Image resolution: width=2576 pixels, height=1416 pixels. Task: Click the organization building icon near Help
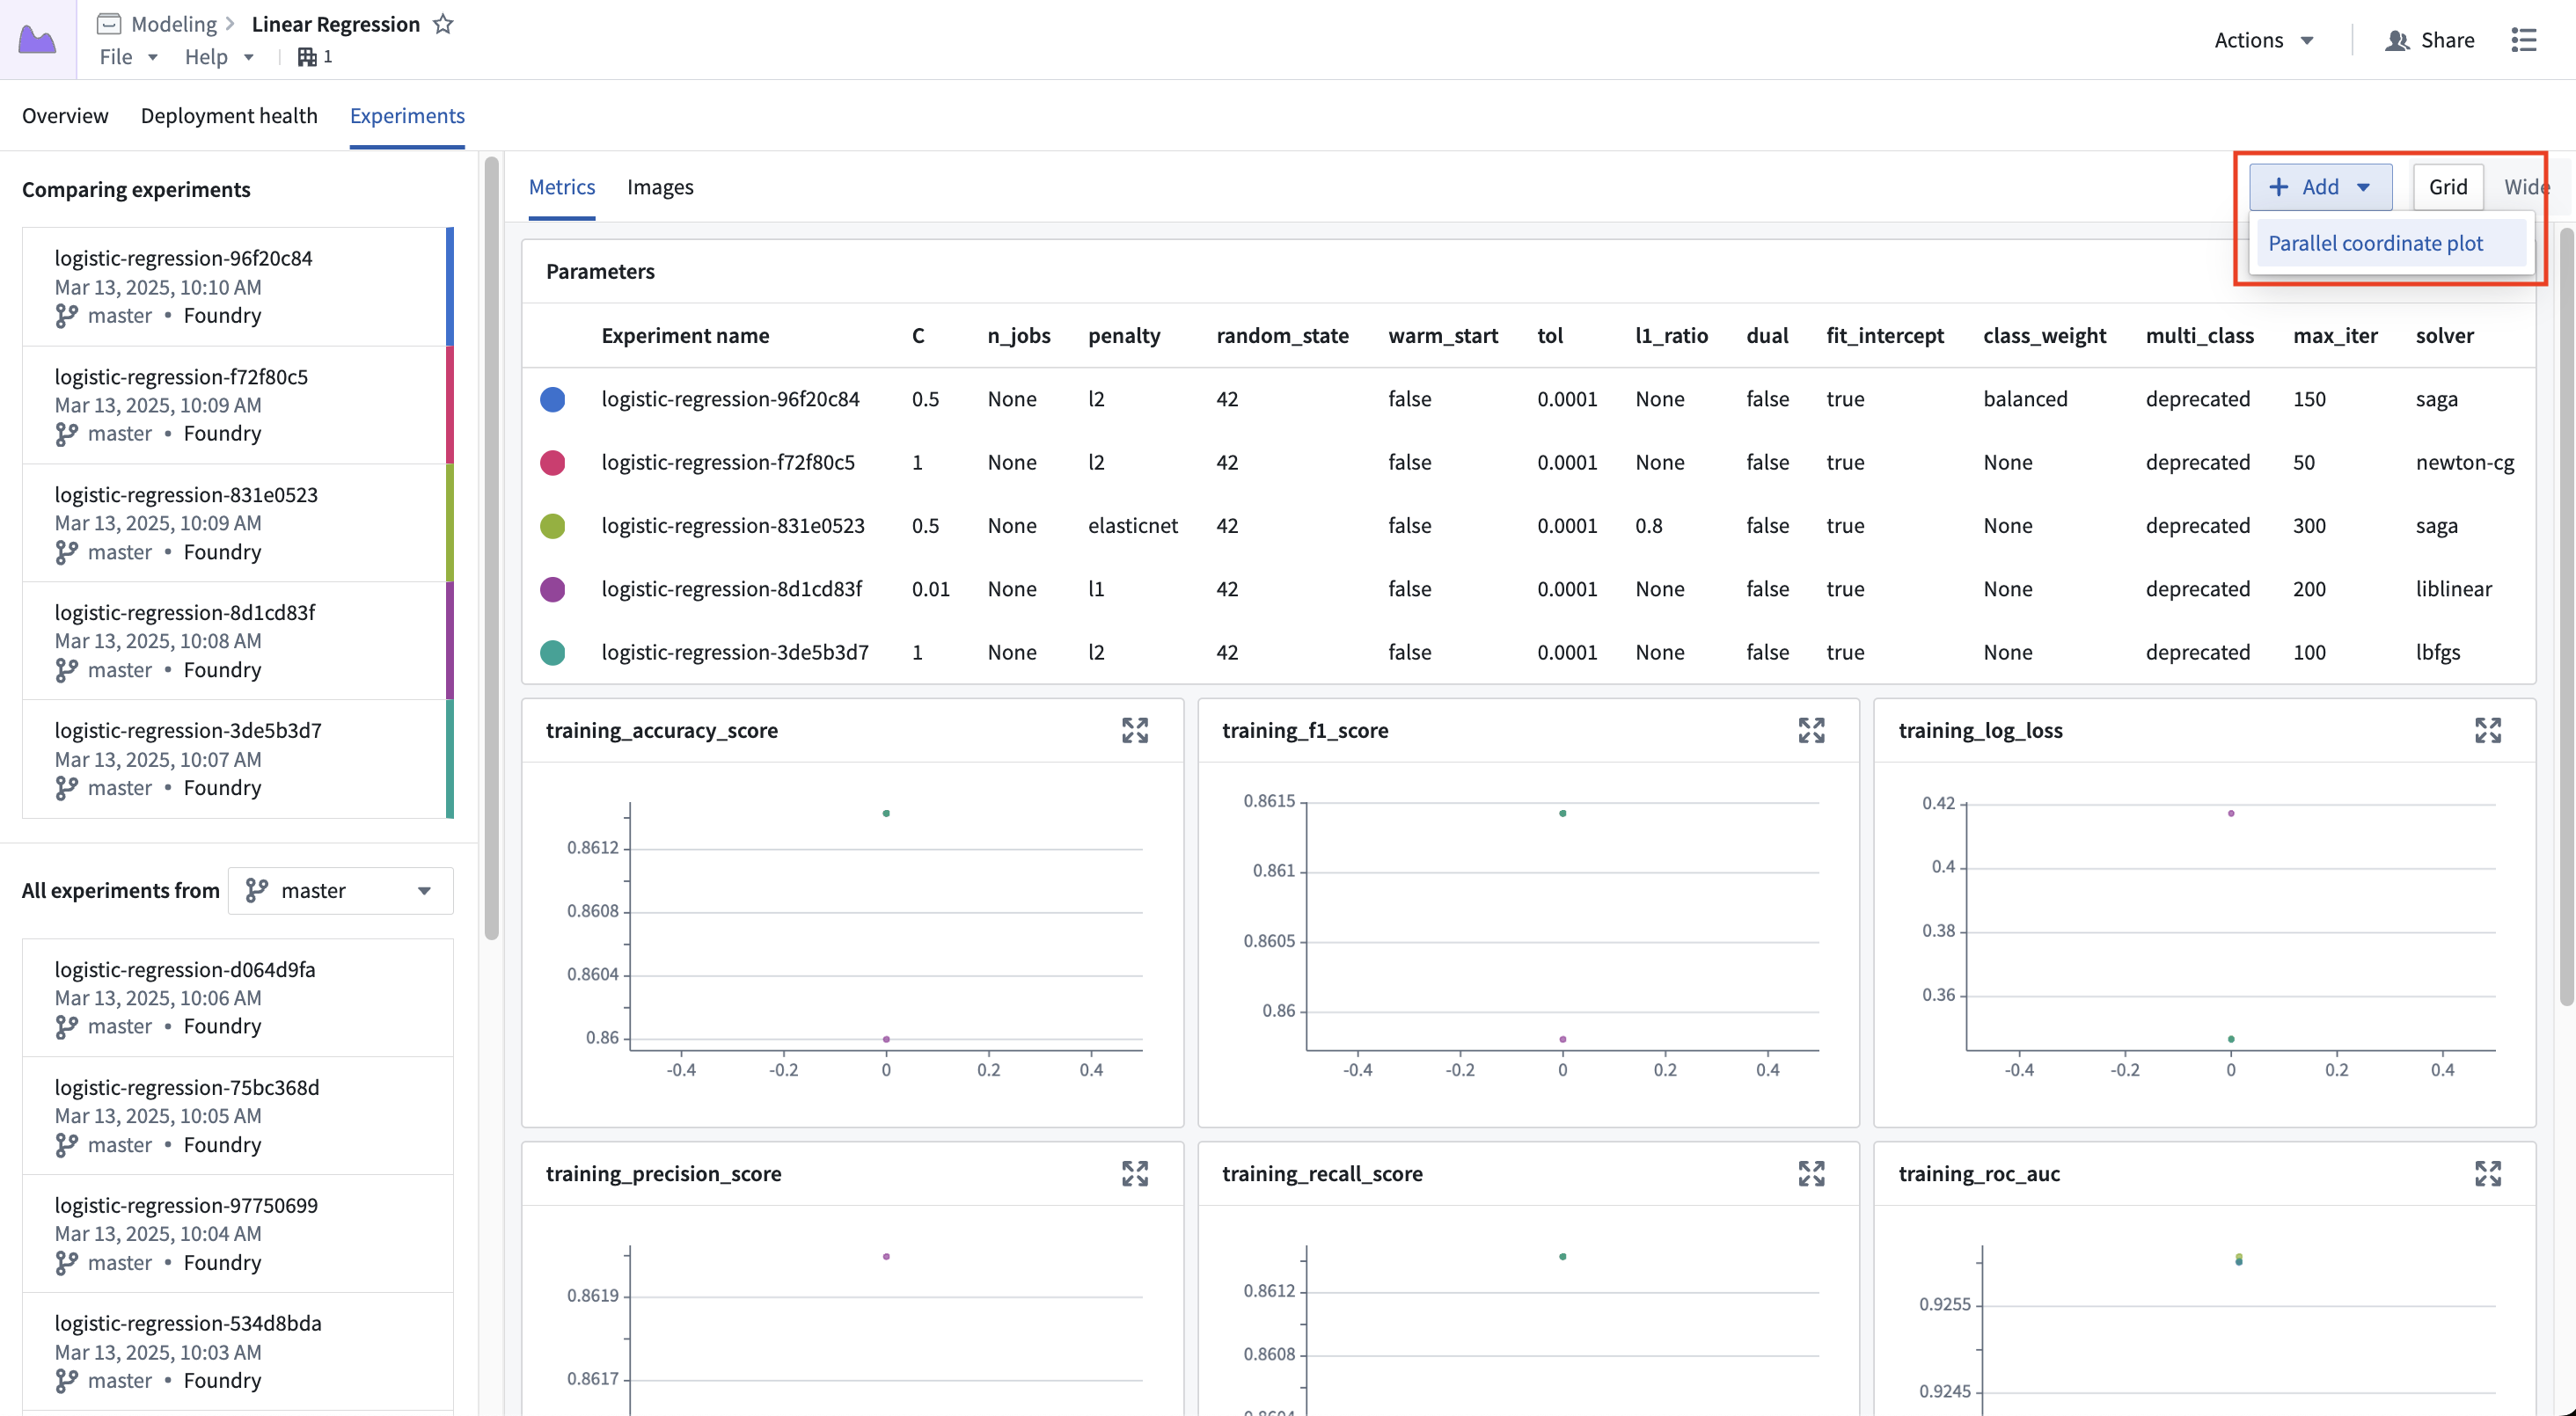click(x=307, y=57)
